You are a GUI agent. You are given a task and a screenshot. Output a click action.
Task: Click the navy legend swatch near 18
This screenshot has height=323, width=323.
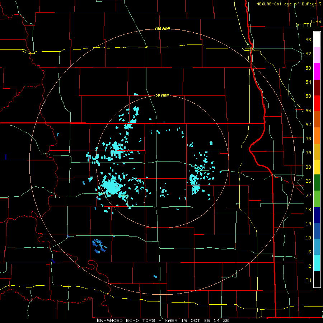click(x=317, y=215)
